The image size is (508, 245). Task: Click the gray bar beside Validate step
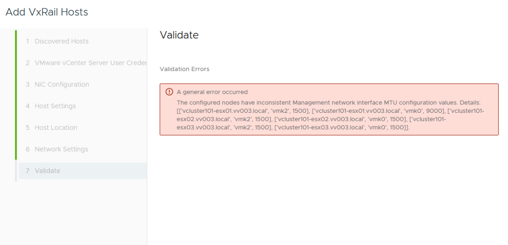tap(16, 171)
